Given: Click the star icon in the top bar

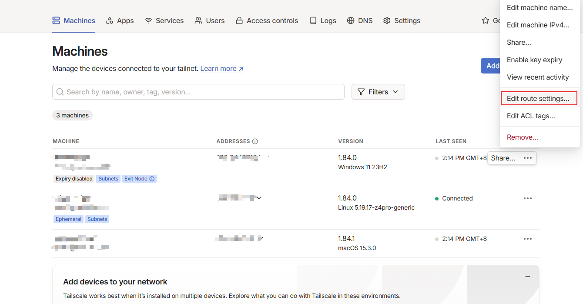Looking at the screenshot, I should pyautogui.click(x=486, y=20).
